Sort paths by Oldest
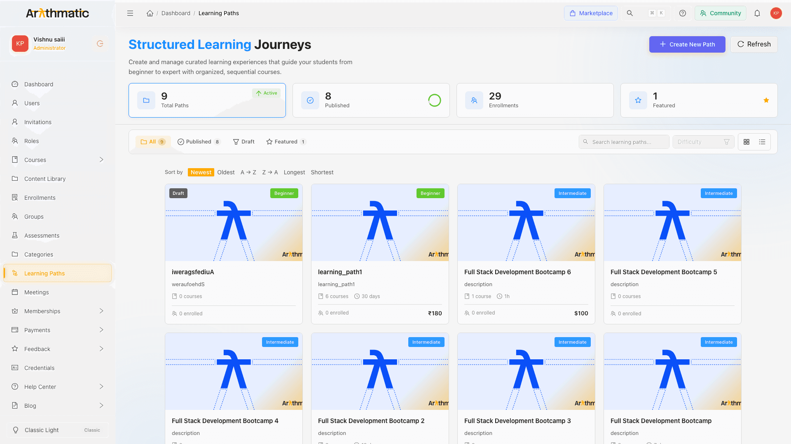This screenshot has width=791, height=444. [226, 172]
